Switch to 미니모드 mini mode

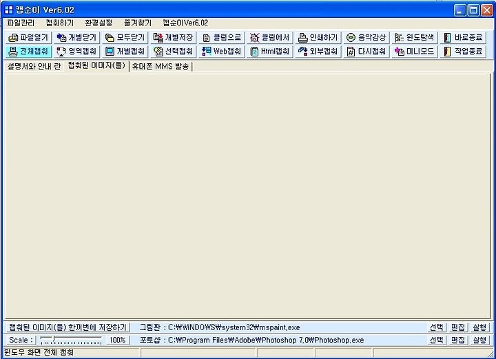point(414,51)
